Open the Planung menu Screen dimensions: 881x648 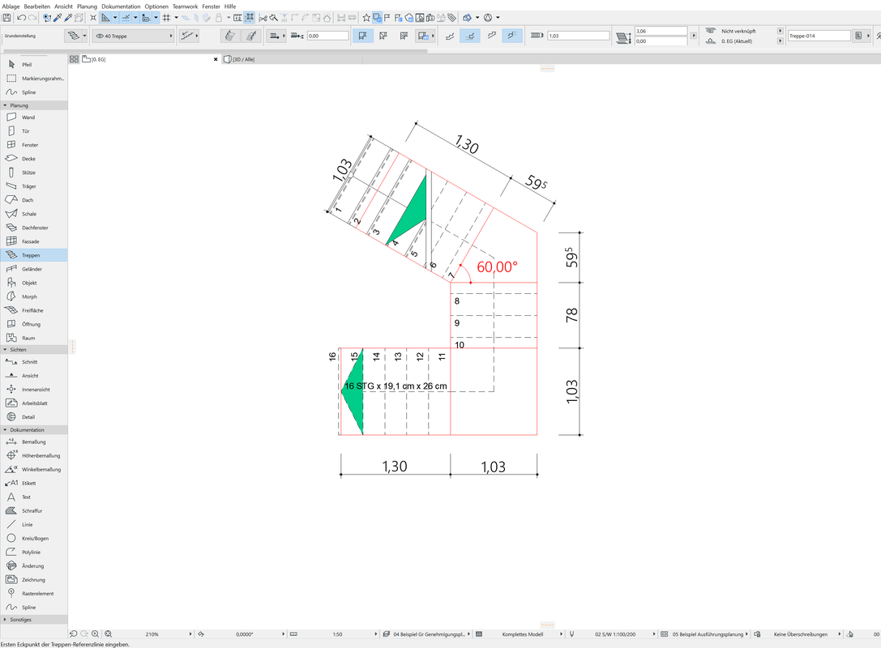[x=87, y=6]
